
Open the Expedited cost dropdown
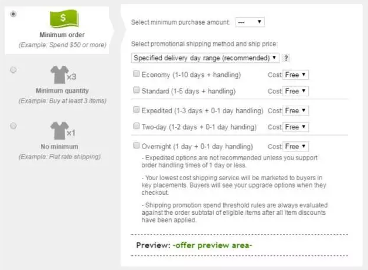click(x=296, y=110)
